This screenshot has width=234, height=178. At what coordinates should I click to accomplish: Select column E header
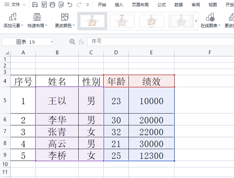tap(151, 53)
